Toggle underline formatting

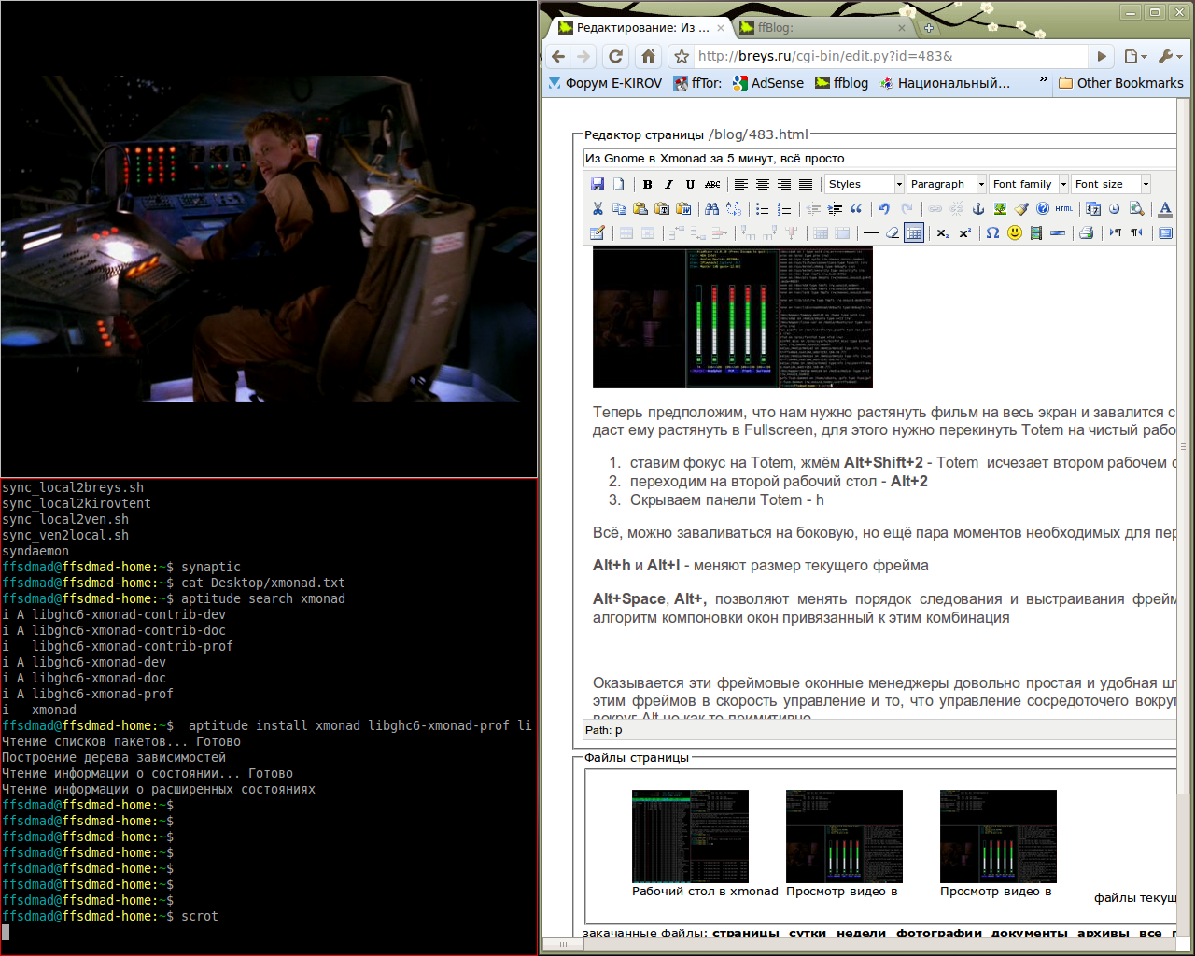[690, 184]
